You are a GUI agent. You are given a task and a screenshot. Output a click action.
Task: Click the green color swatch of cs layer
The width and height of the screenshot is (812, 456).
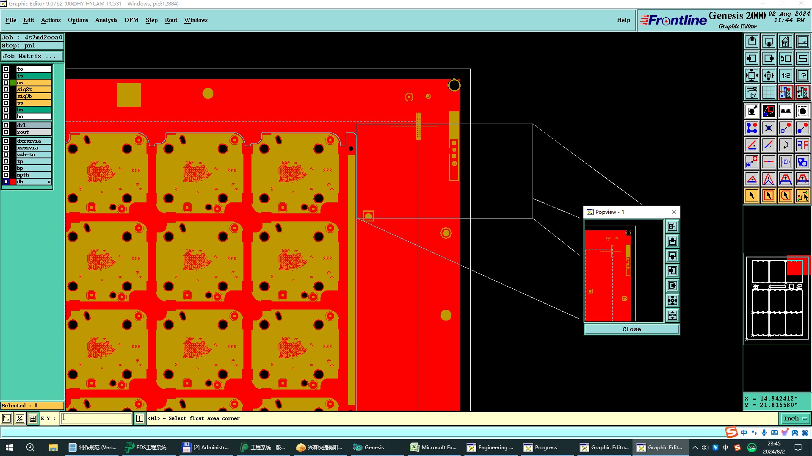coord(13,83)
